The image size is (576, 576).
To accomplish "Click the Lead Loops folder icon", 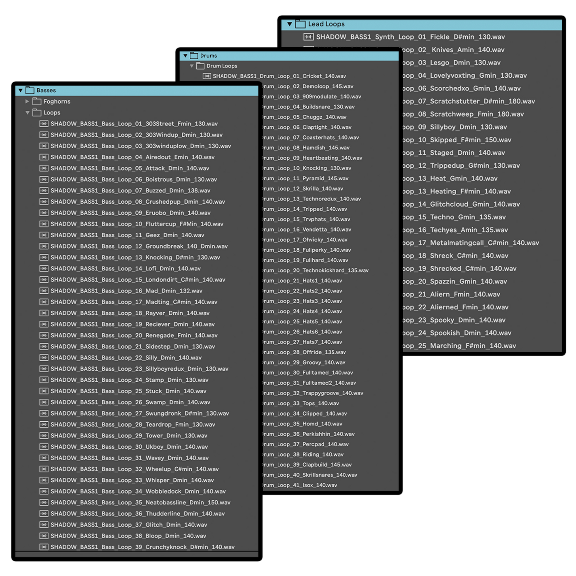I will click(x=300, y=24).
